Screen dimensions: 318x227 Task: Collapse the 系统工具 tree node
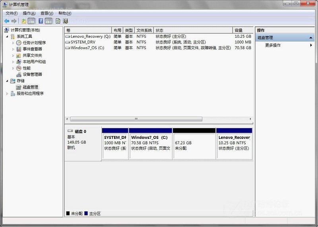pos(7,37)
